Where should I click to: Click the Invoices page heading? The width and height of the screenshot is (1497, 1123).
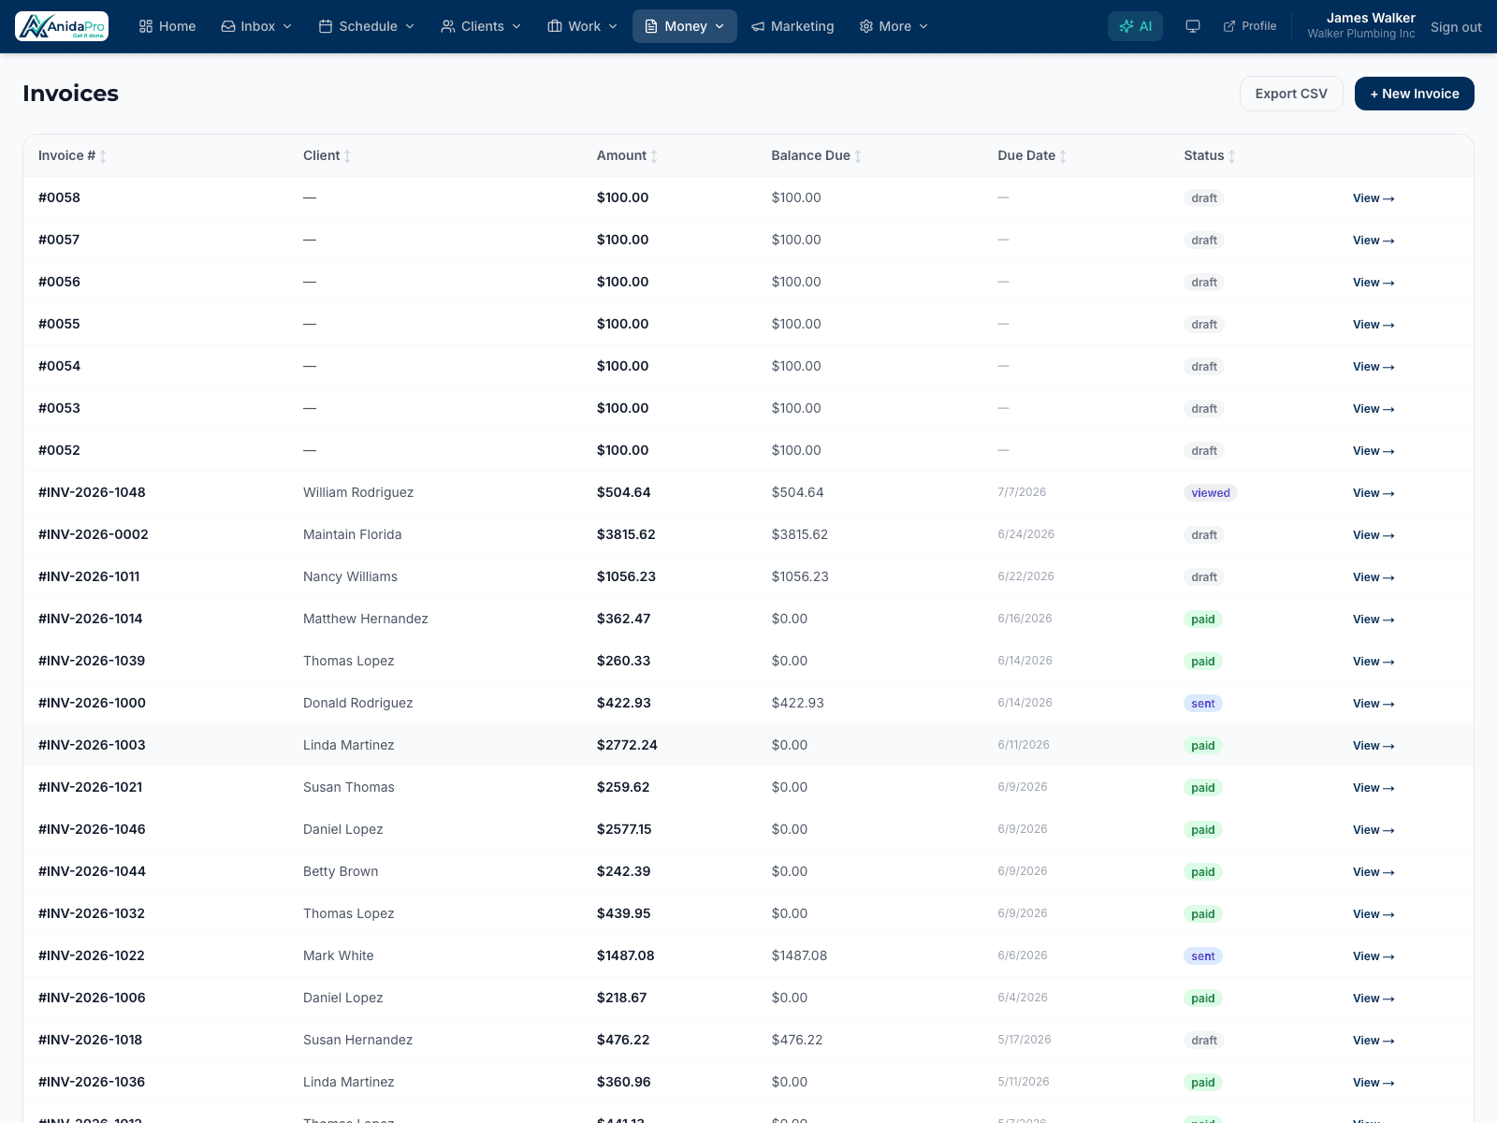pos(71,94)
